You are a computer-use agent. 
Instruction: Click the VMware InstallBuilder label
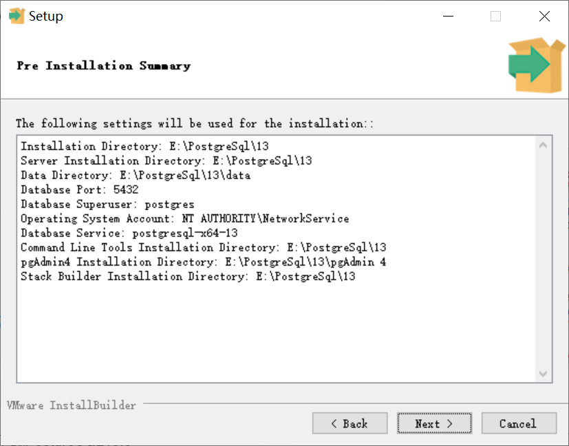coord(72,405)
